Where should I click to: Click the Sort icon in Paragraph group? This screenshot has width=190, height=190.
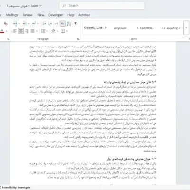pyautogui.click(x=69, y=24)
